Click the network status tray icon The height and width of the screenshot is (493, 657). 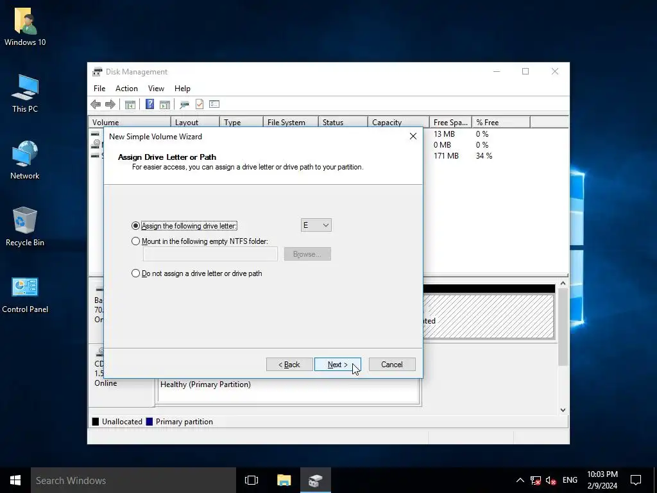pyautogui.click(x=536, y=480)
